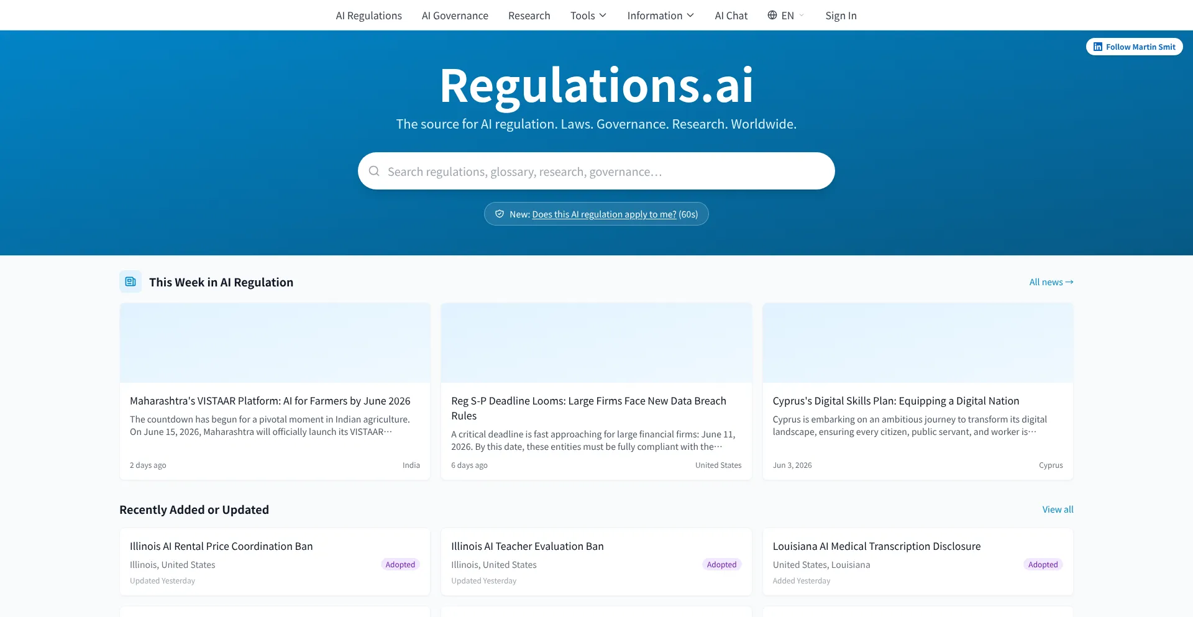Click Adopted badge on Rental Price Ban card
Screen dimensions: 1193x617
(400, 564)
